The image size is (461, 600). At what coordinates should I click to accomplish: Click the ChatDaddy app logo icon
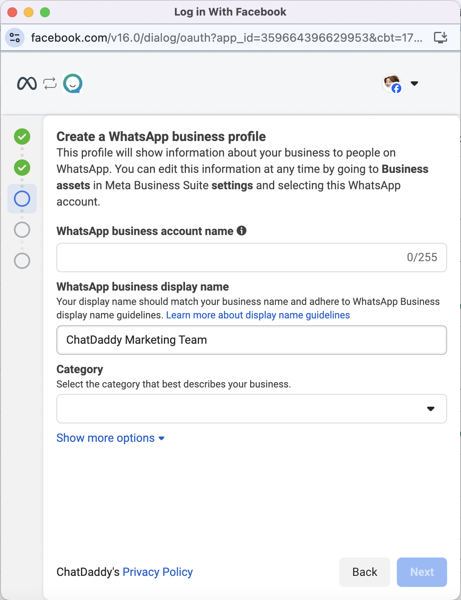click(73, 83)
